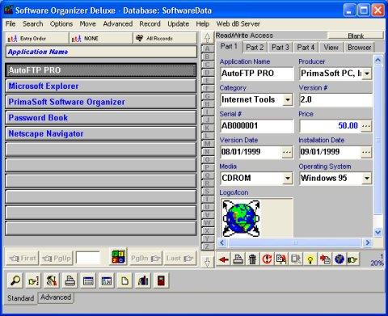Click the down arrow below alphabet index
The height and width of the screenshot is (316, 388).
207,261
